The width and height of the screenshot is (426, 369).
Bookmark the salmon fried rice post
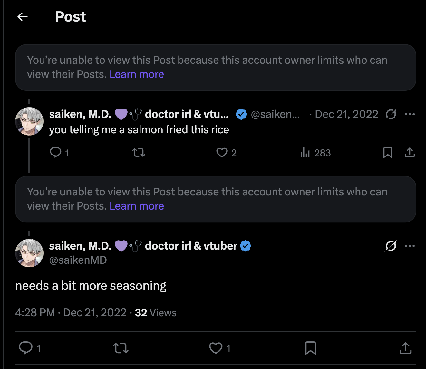388,152
